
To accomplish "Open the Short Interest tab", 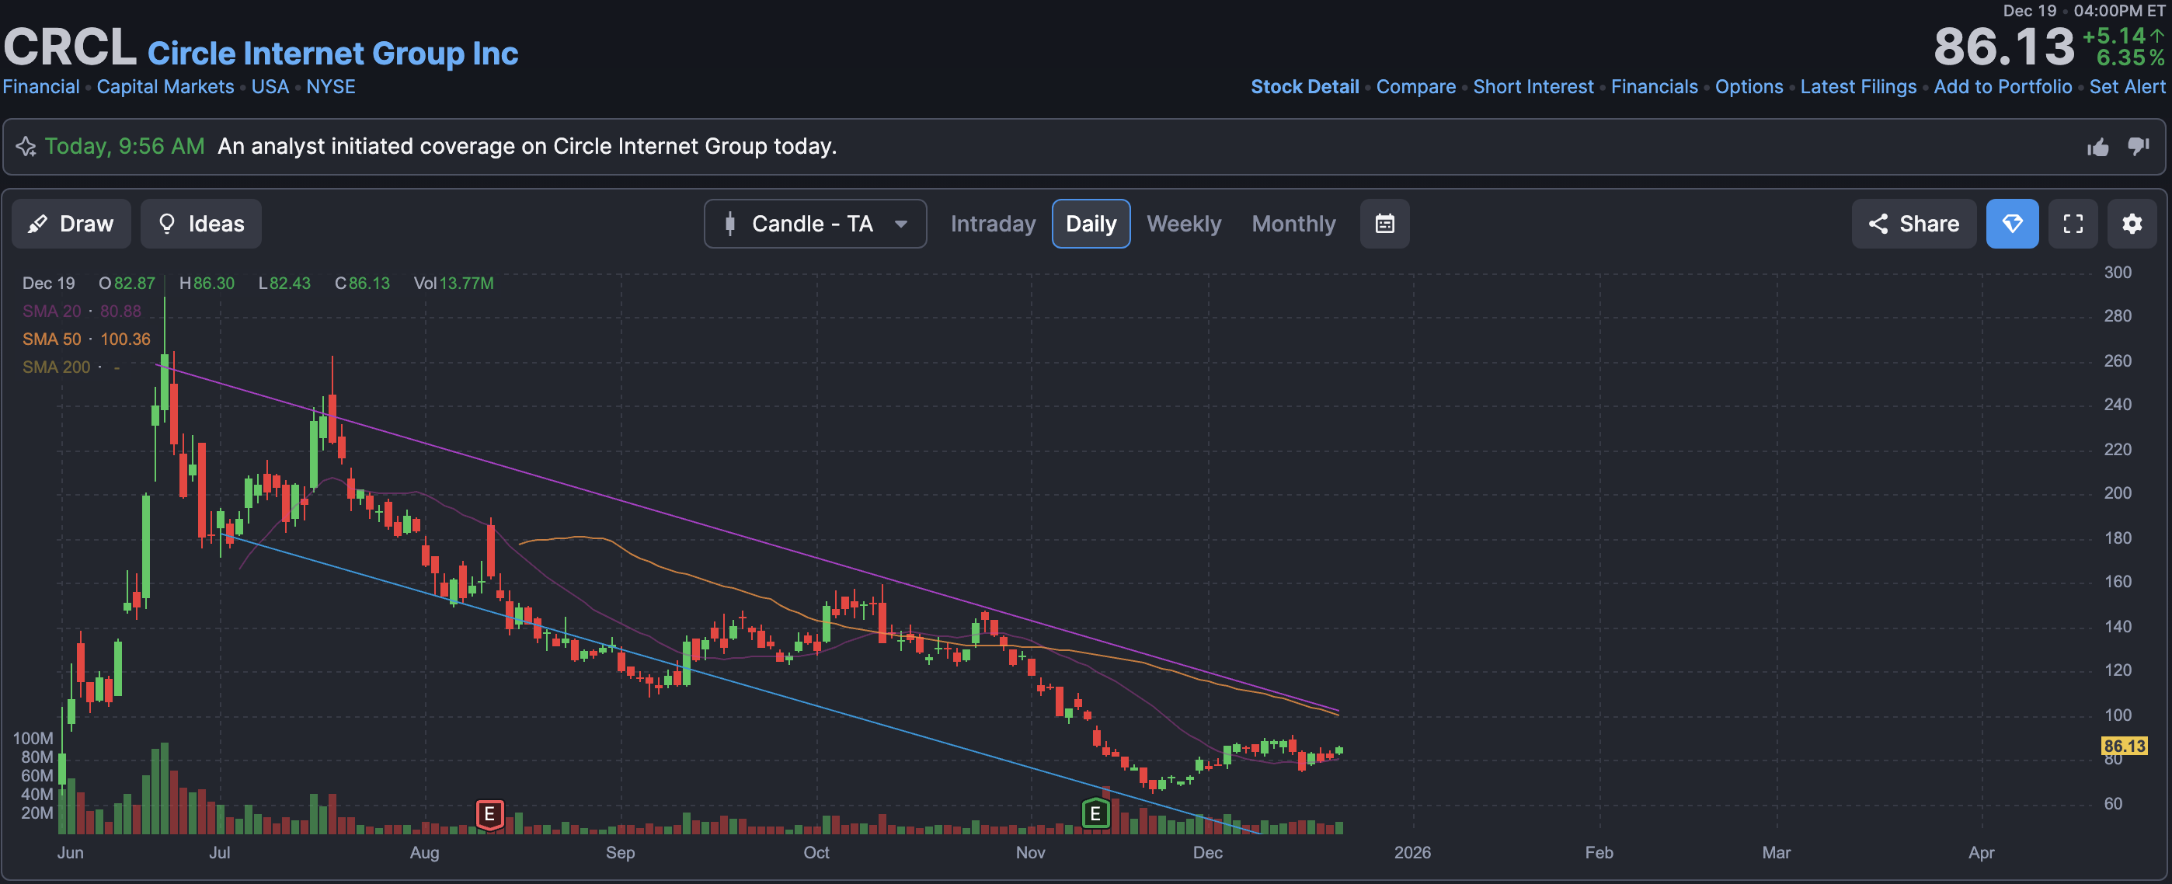I will [x=1532, y=87].
